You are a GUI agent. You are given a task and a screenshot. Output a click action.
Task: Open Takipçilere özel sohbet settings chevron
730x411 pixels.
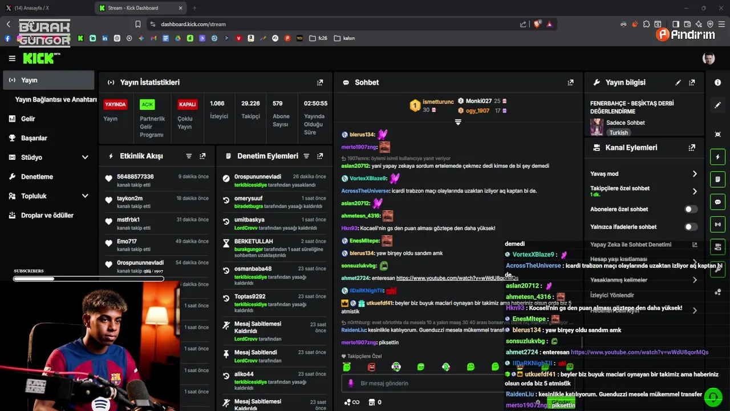pyautogui.click(x=695, y=191)
